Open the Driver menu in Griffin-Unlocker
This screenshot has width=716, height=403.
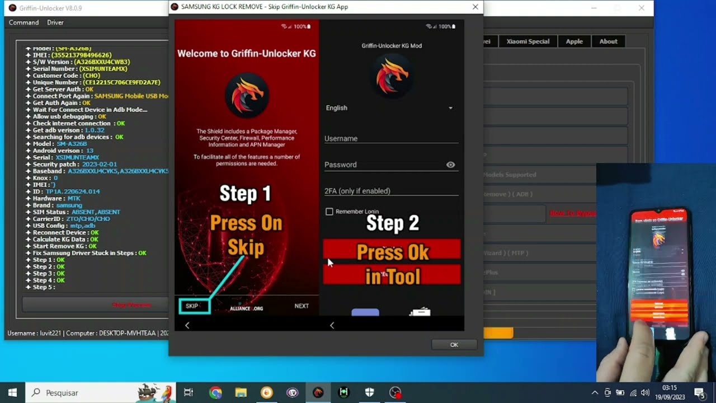tap(55, 22)
